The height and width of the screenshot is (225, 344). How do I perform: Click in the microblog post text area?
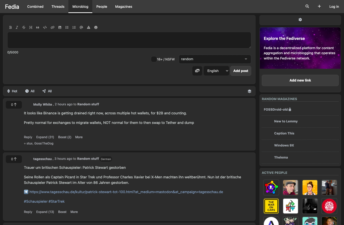pos(129,40)
